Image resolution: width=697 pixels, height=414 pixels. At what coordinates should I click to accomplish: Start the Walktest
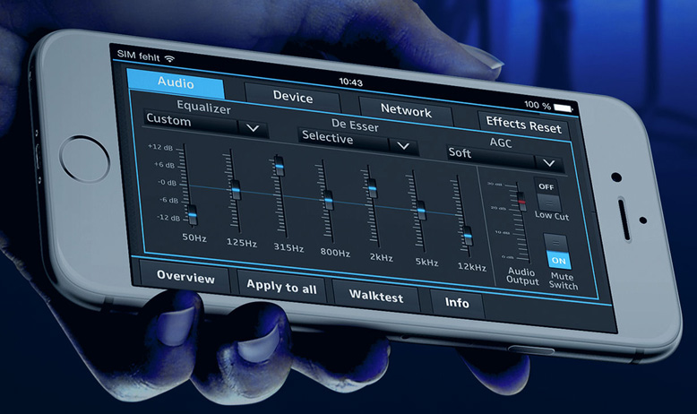coord(375,297)
